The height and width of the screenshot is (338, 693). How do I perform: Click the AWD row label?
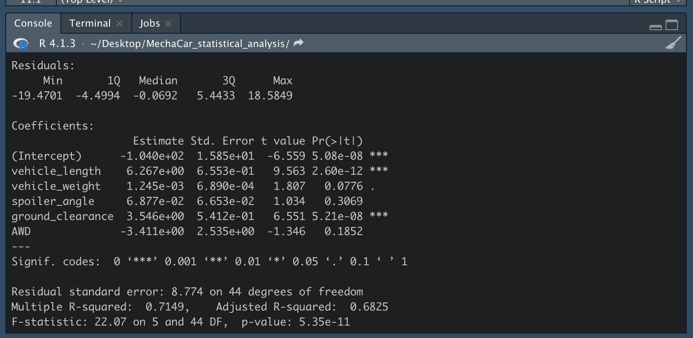point(21,232)
